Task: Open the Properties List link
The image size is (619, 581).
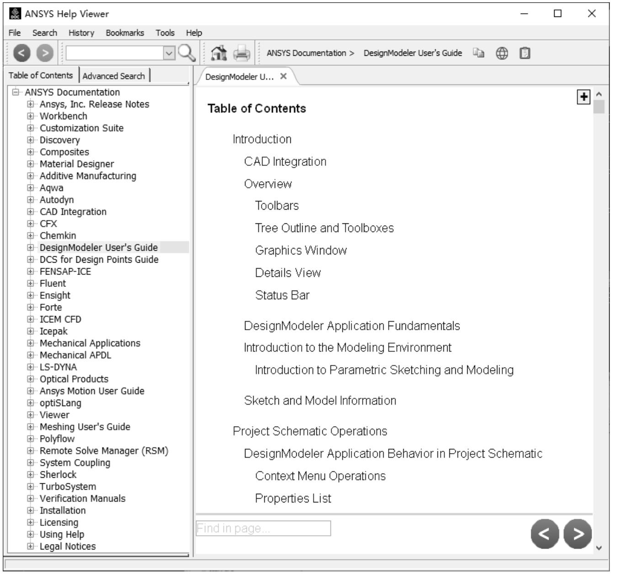Action: [x=293, y=498]
